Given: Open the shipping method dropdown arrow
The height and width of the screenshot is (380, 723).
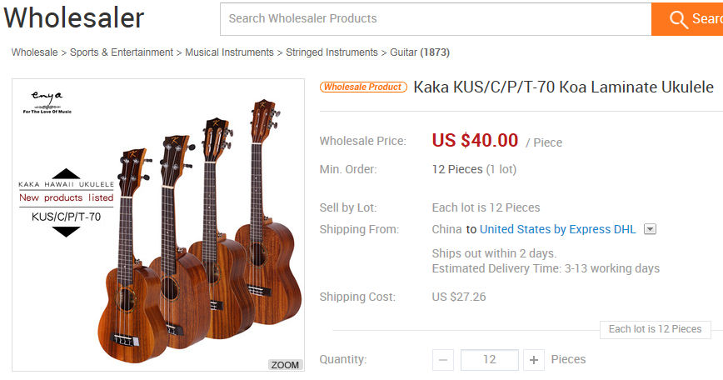Looking at the screenshot, I should click(x=651, y=229).
